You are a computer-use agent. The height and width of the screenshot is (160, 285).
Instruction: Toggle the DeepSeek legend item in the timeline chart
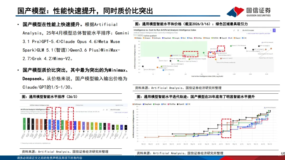click(x=147, y=104)
